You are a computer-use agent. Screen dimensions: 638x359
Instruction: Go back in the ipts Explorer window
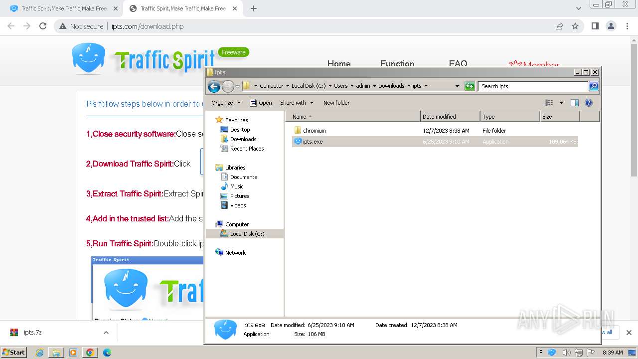coord(214,86)
